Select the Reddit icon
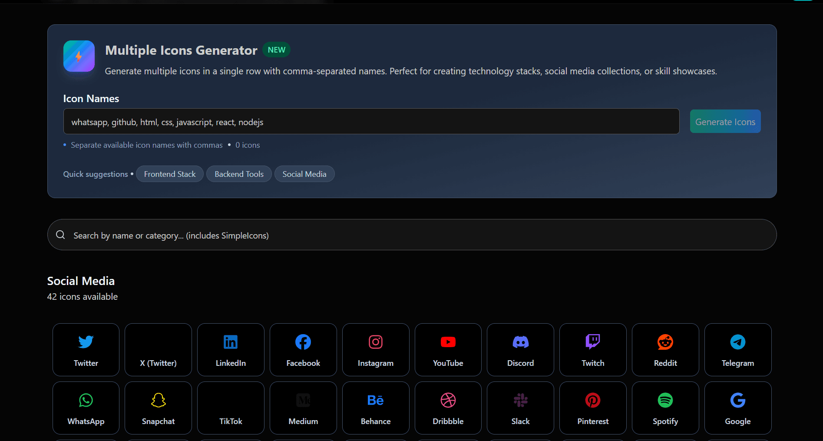This screenshot has height=441, width=823. (665, 342)
